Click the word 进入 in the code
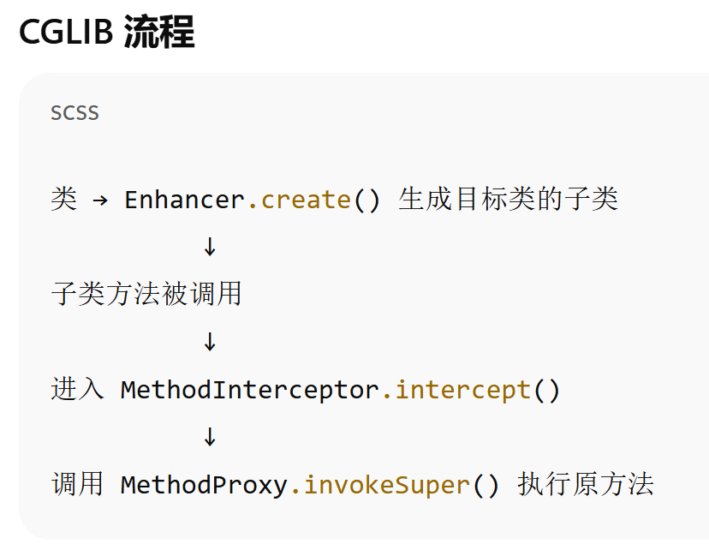Image resolution: width=709 pixels, height=550 pixels. coord(77,391)
